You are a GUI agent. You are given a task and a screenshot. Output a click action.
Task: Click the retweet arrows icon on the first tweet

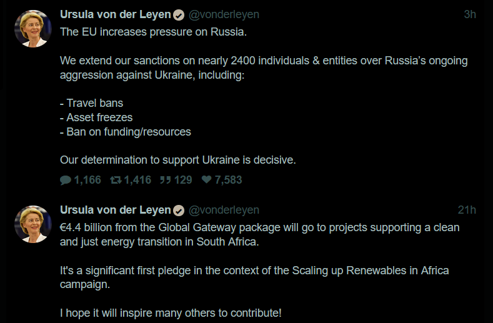point(116,180)
